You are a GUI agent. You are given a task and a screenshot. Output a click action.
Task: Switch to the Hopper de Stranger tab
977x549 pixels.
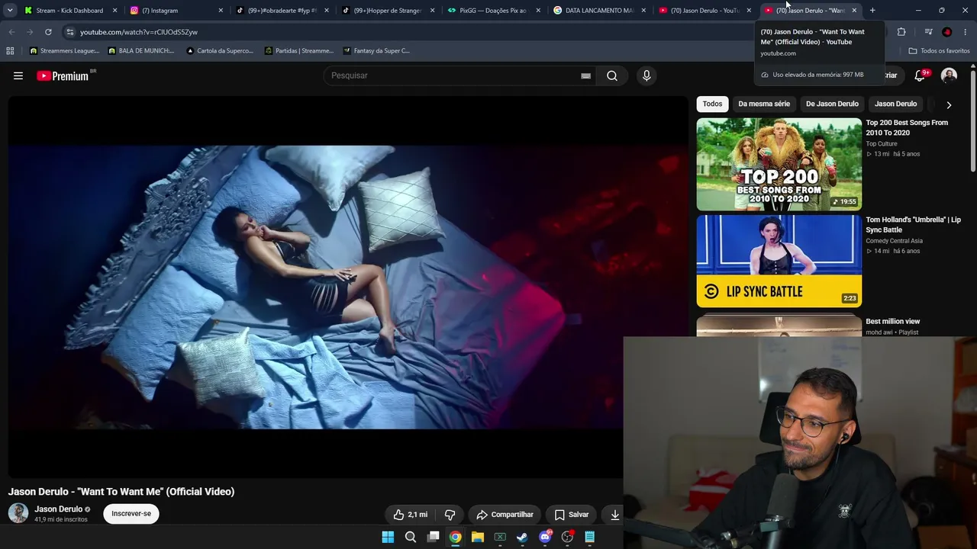point(386,11)
